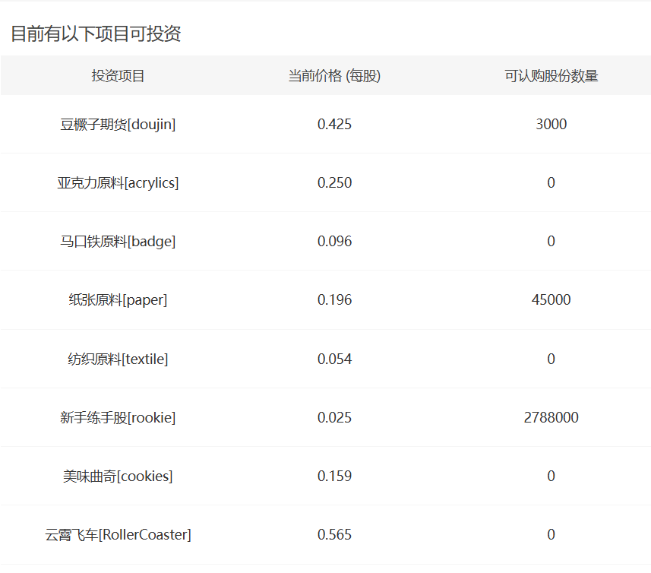Click the available quantity 3000 for doujin
The width and height of the screenshot is (651, 573).
pyautogui.click(x=551, y=124)
